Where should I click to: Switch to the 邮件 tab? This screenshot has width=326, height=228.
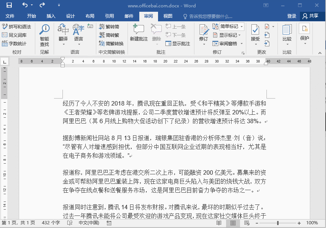coord(129,16)
